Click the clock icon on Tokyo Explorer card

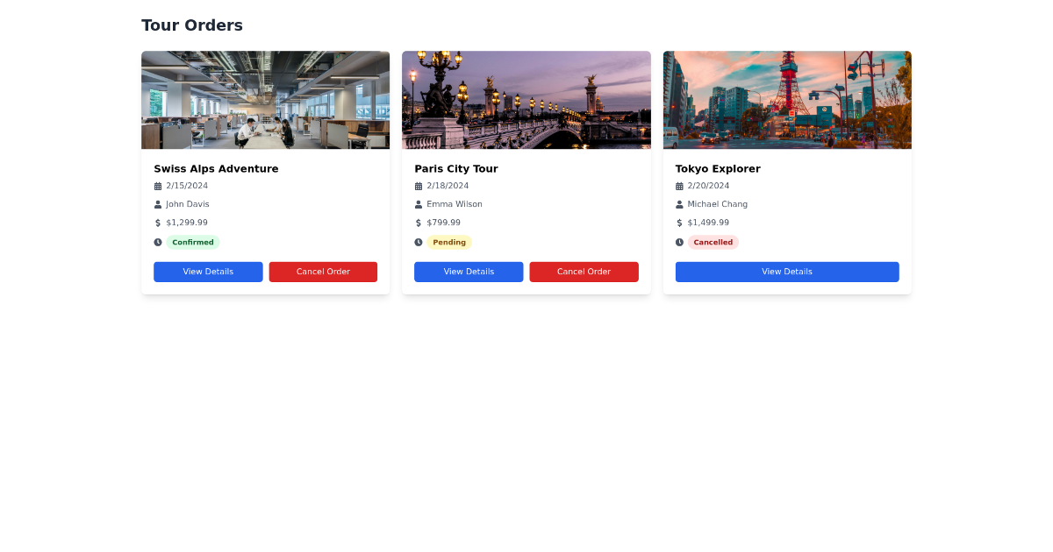pyautogui.click(x=679, y=242)
